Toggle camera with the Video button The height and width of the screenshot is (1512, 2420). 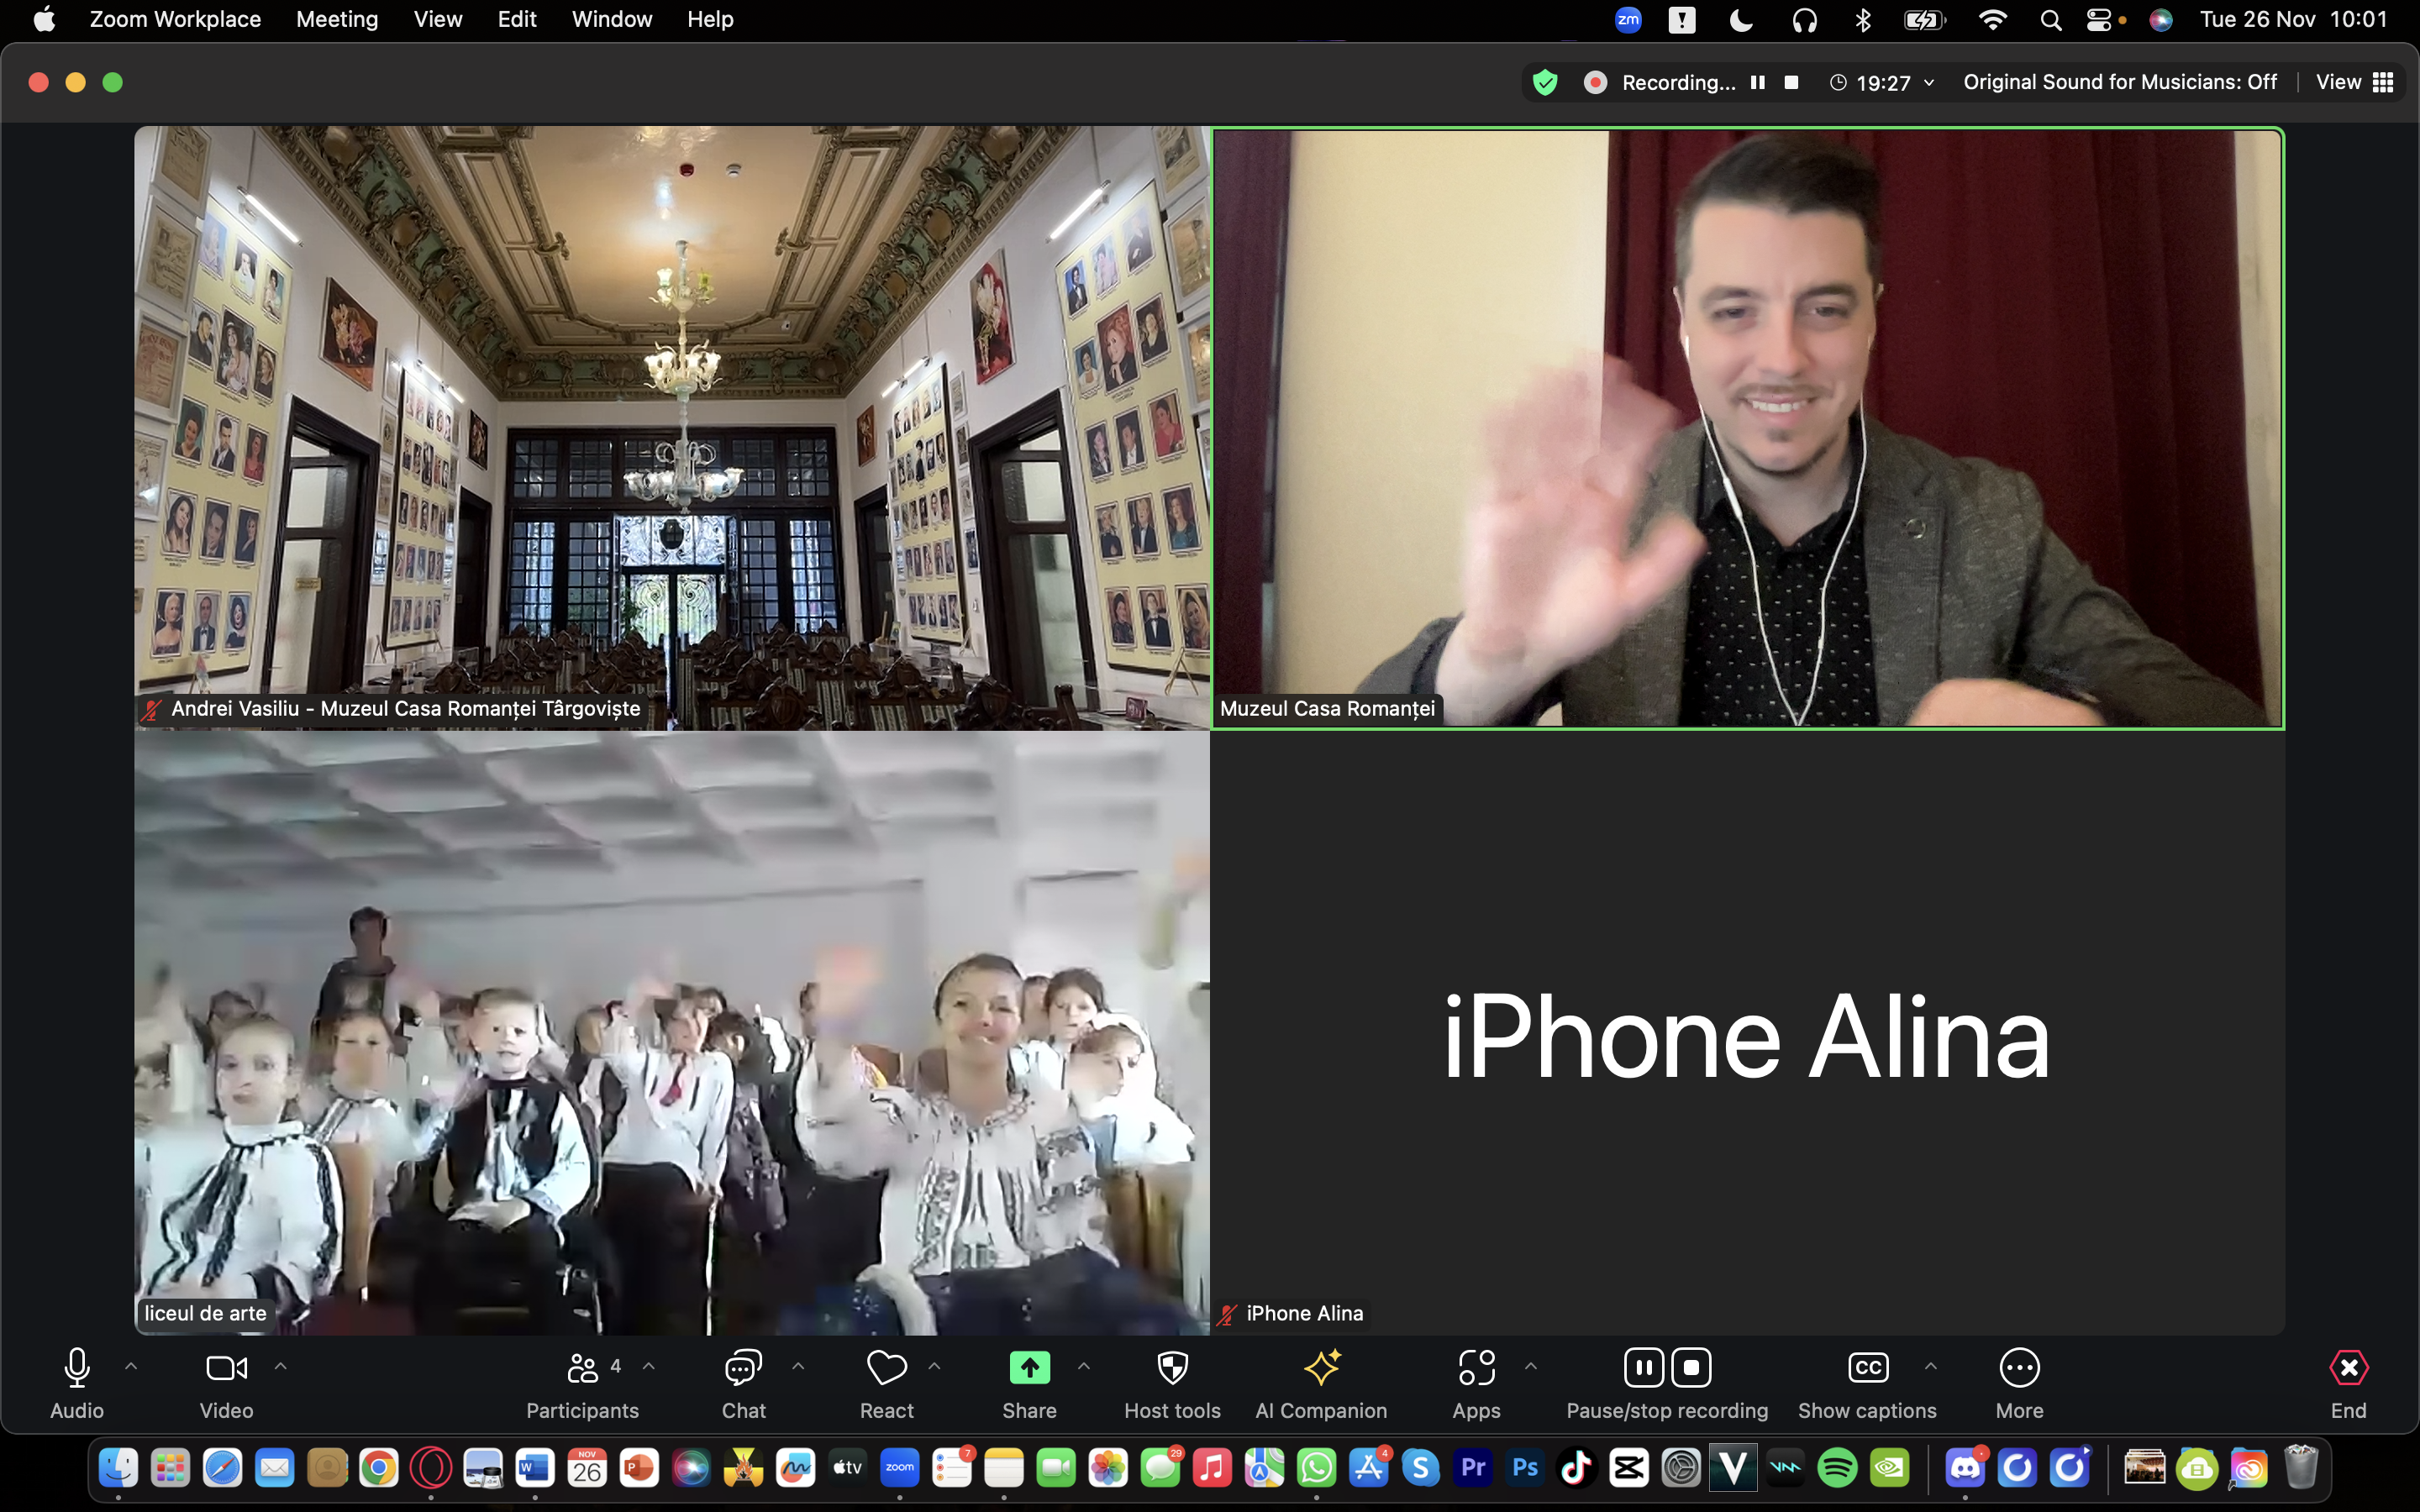226,1383
